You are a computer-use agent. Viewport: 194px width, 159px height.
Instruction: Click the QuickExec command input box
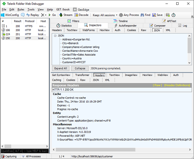tap(25, 151)
